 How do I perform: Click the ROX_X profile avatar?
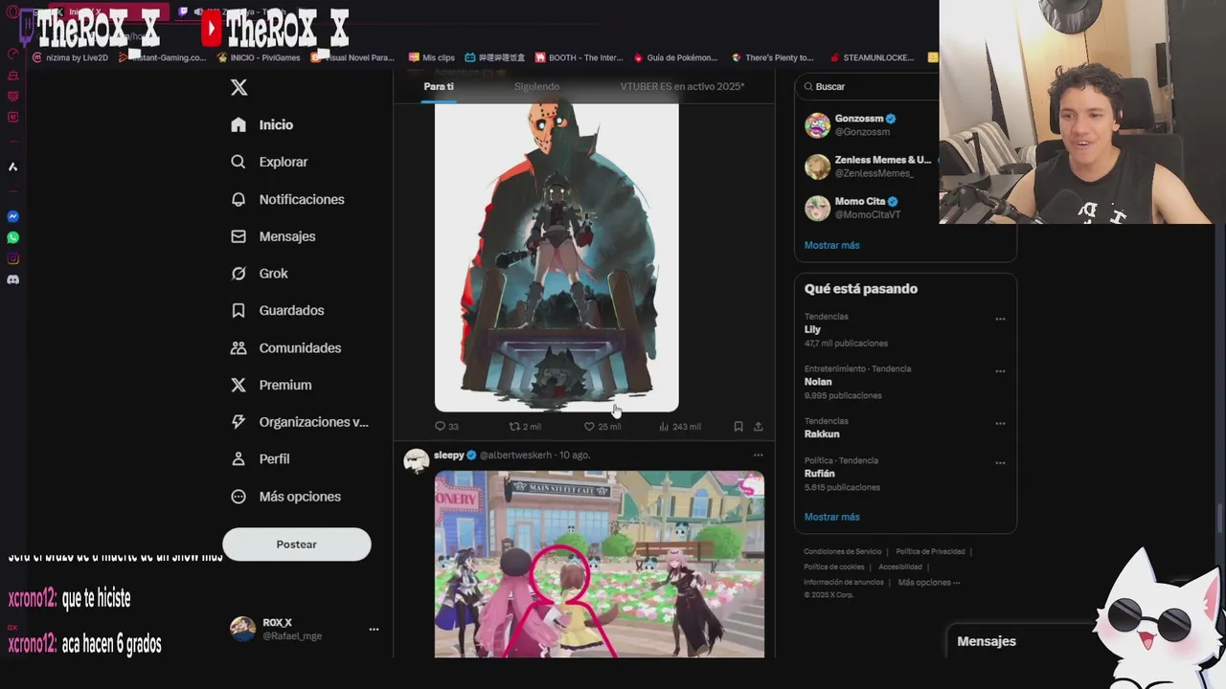coord(242,629)
